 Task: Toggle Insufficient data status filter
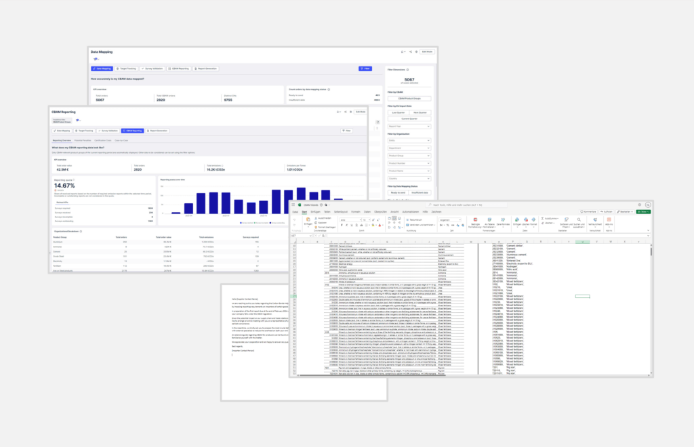(420, 192)
